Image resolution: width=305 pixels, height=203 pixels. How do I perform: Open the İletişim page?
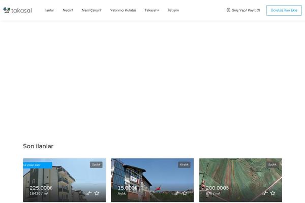(173, 10)
